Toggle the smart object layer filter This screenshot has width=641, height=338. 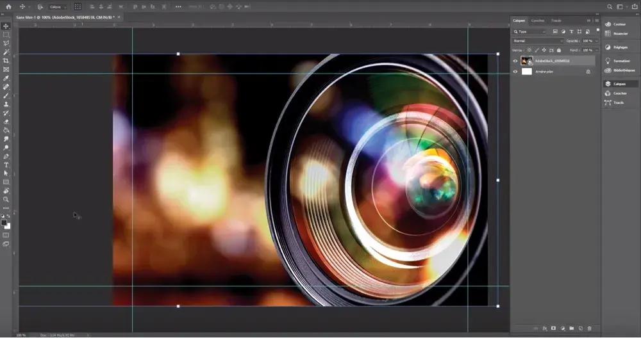pyautogui.click(x=587, y=31)
